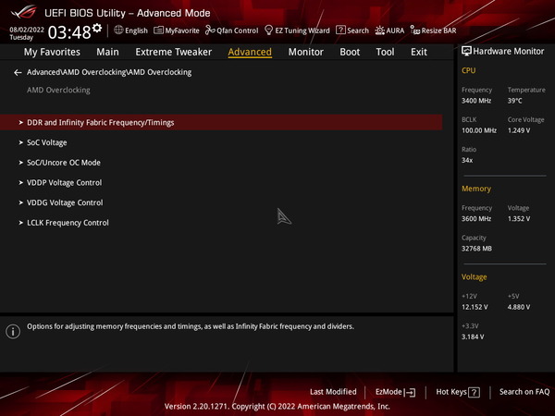Select the Advanced tab

250,52
